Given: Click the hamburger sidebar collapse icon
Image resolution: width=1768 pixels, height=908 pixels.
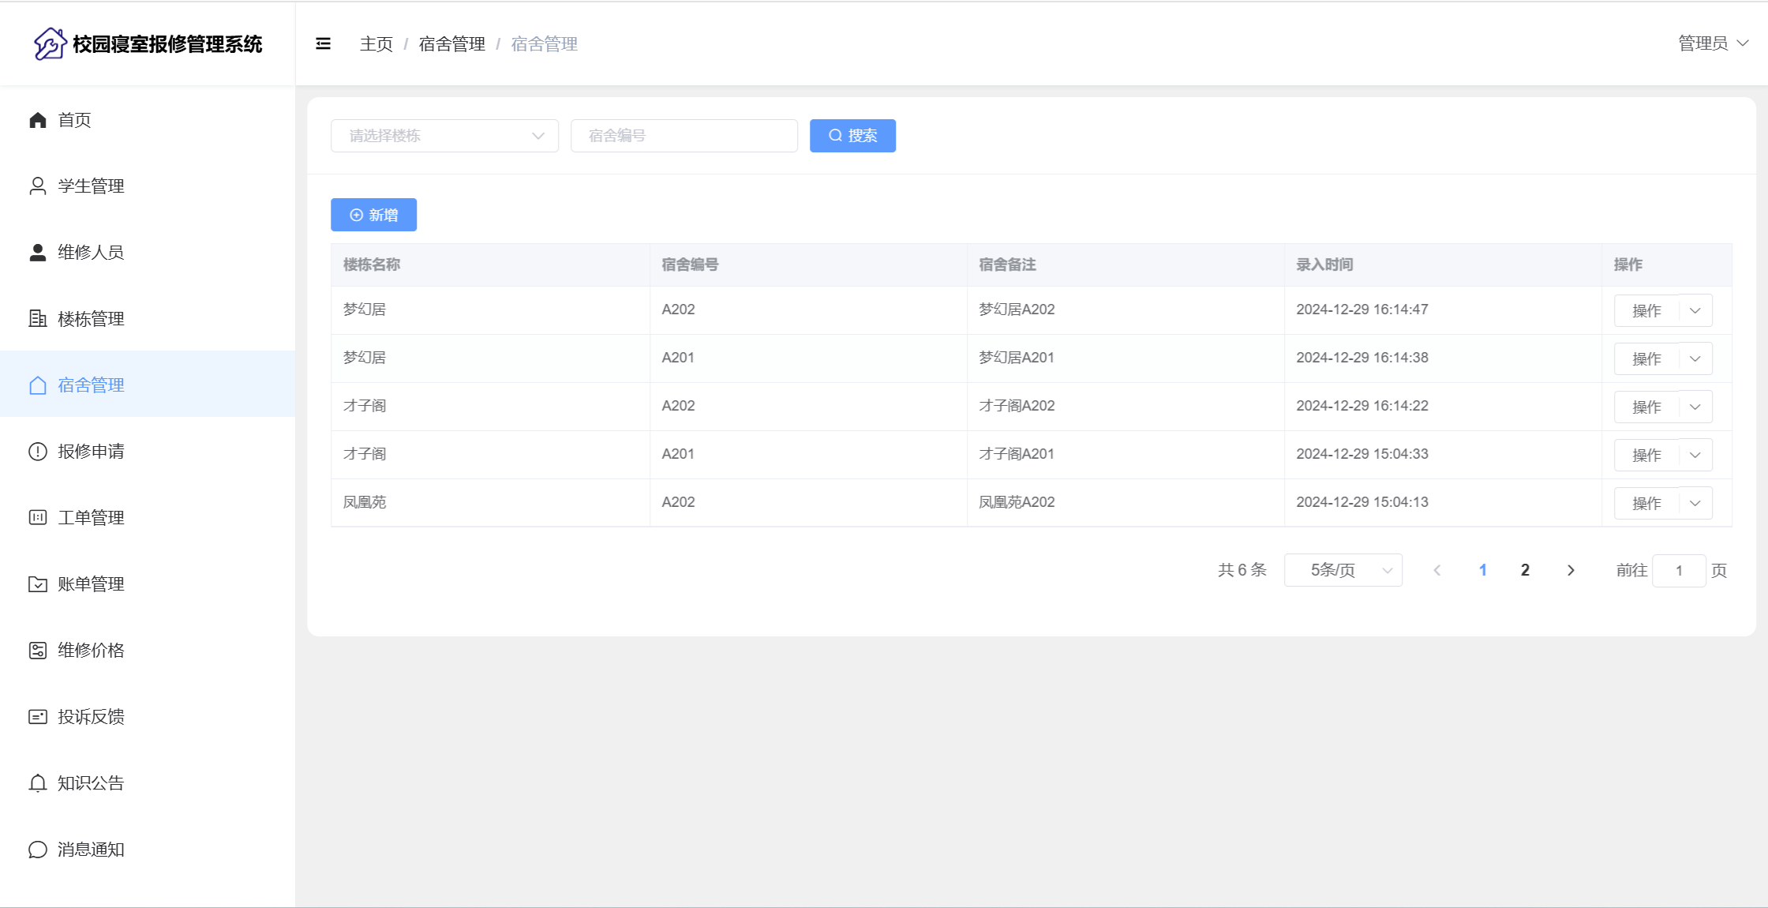Looking at the screenshot, I should (323, 43).
